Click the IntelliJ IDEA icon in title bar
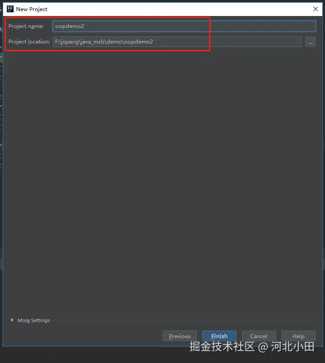The height and width of the screenshot is (363, 325). [10, 9]
